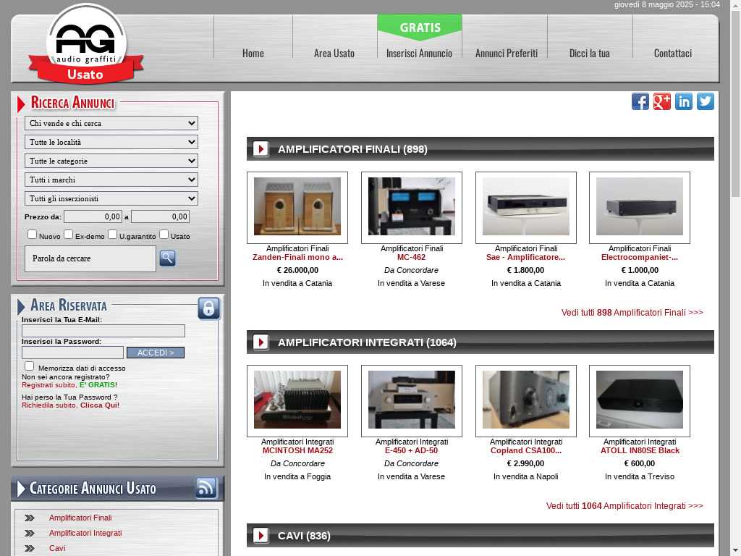741x556 pixels.
Task: Open the Chi vende e chi cerca dropdown
Action: tap(111, 123)
